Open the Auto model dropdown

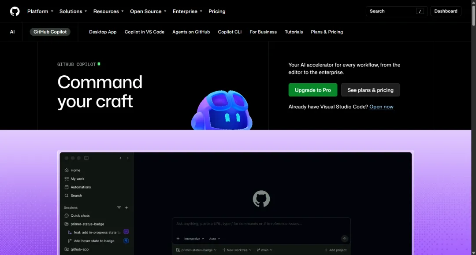tap(214, 239)
